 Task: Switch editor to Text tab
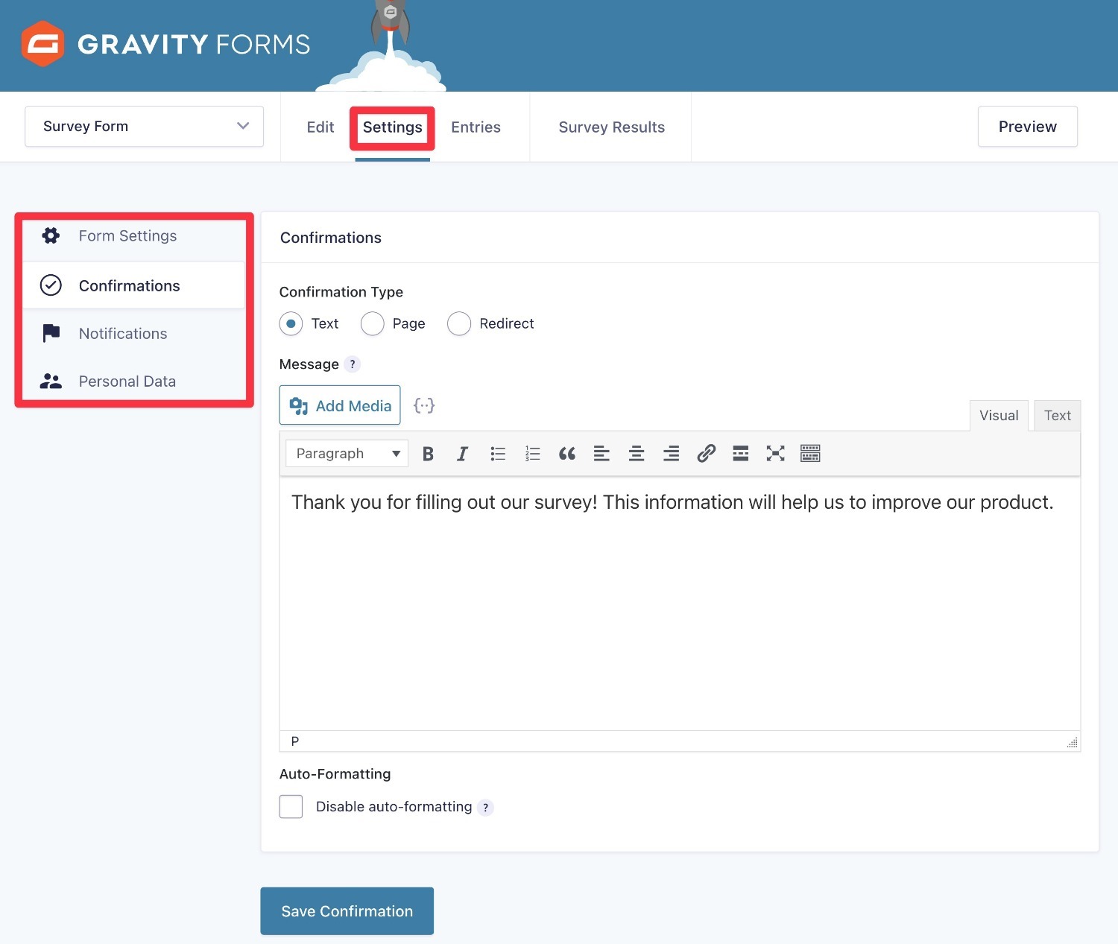point(1057,416)
